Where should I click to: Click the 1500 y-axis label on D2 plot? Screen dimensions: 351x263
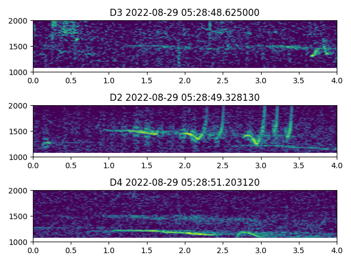click(x=19, y=131)
